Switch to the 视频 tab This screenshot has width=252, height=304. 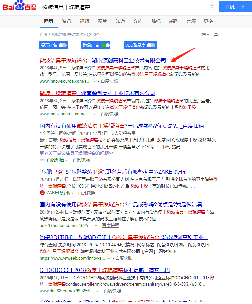[84, 21]
